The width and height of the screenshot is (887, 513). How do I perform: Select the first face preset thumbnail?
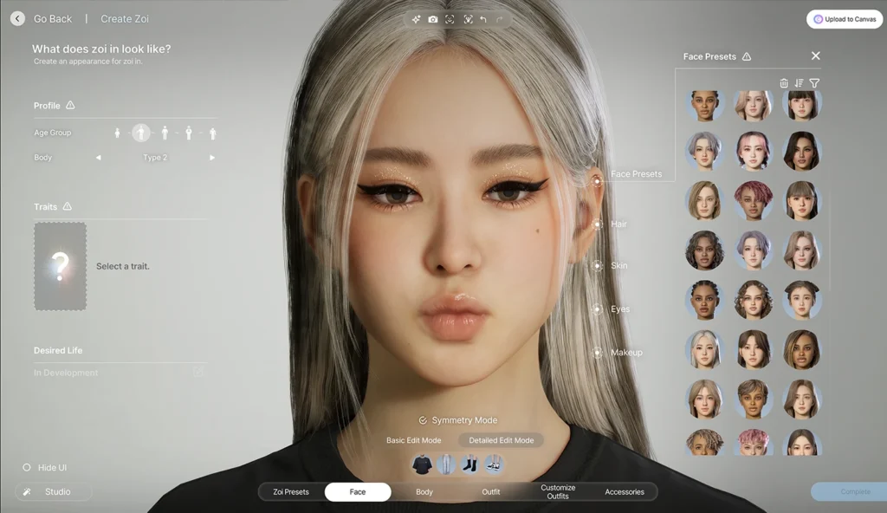(706, 106)
